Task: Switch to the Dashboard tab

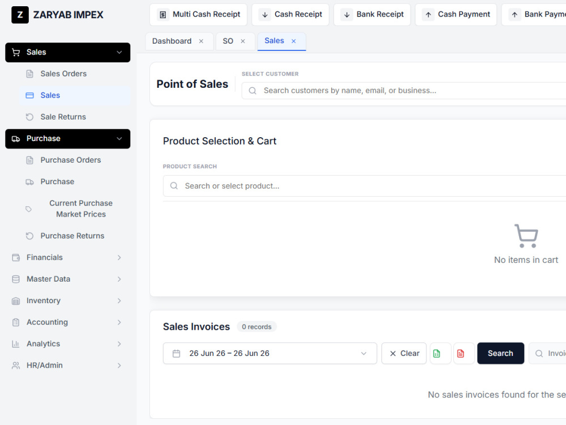Action: (x=172, y=41)
